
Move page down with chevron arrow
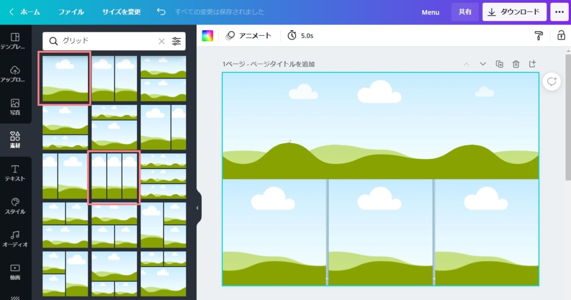pos(483,64)
